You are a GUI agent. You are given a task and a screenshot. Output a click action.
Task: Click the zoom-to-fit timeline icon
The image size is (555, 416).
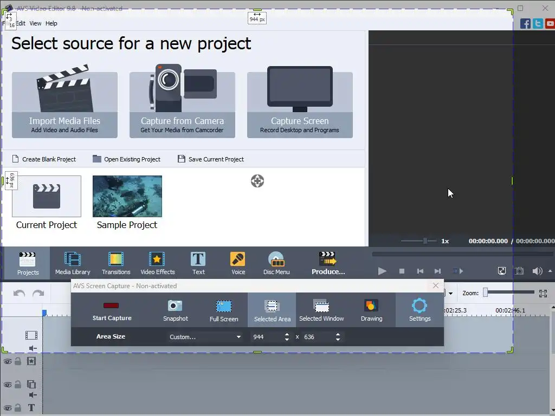click(543, 293)
